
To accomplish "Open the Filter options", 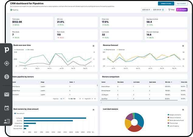I will (172, 10).
